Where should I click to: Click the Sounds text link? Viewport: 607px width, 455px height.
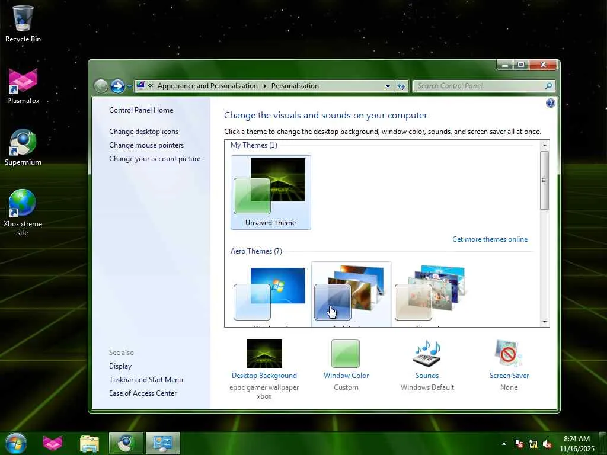(427, 375)
